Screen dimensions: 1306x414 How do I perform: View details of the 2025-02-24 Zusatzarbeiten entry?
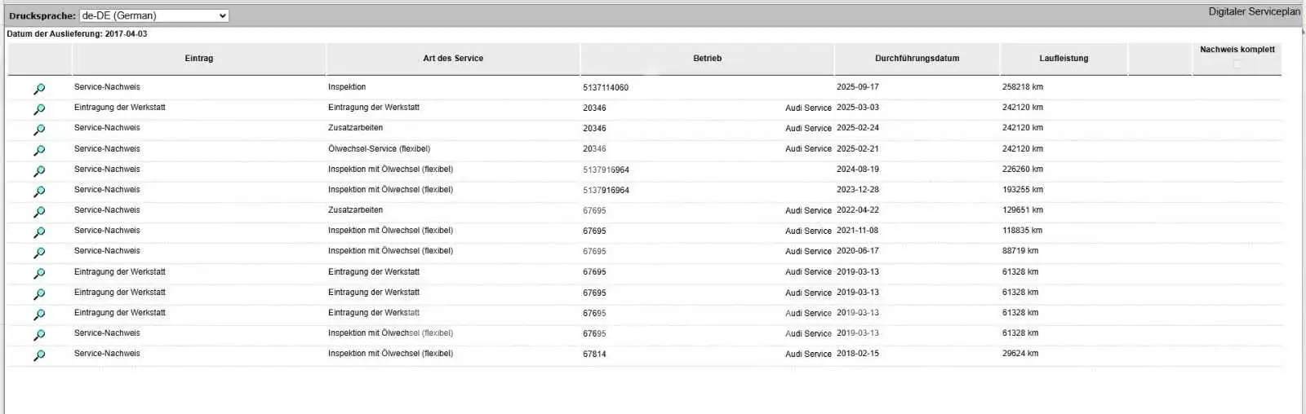(x=39, y=130)
